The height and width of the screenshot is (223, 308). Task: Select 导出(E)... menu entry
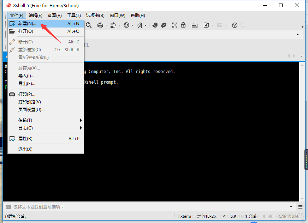click(46, 84)
